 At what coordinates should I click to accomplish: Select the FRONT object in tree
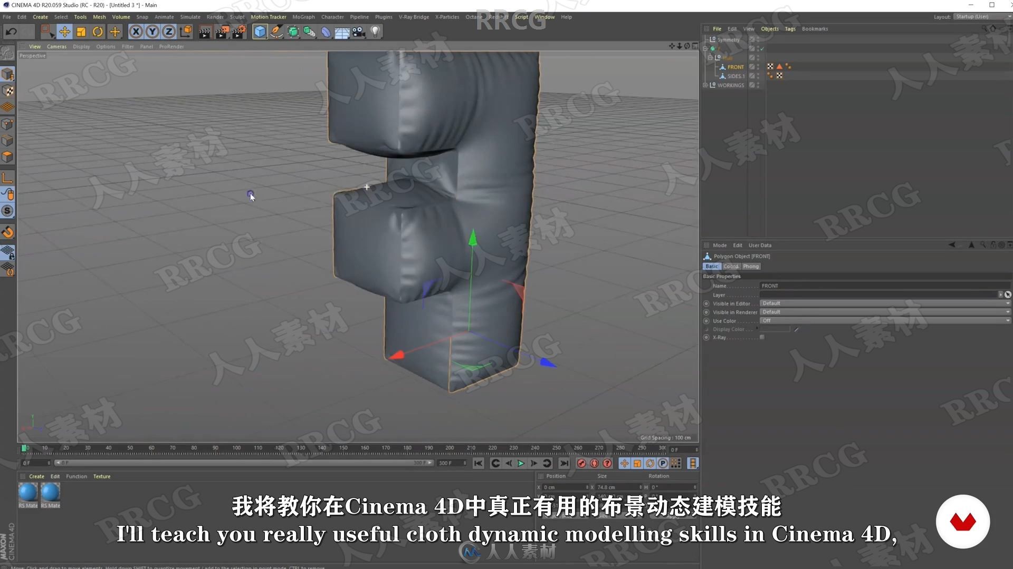(x=735, y=67)
